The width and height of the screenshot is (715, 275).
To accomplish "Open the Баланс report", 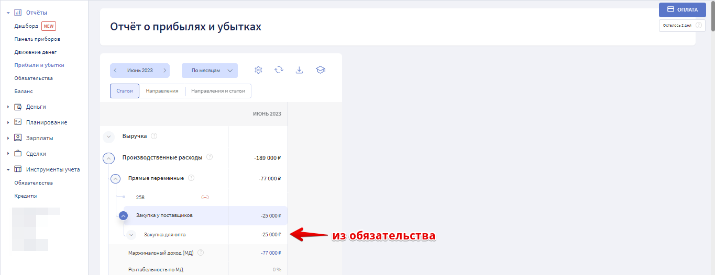I will [x=24, y=91].
